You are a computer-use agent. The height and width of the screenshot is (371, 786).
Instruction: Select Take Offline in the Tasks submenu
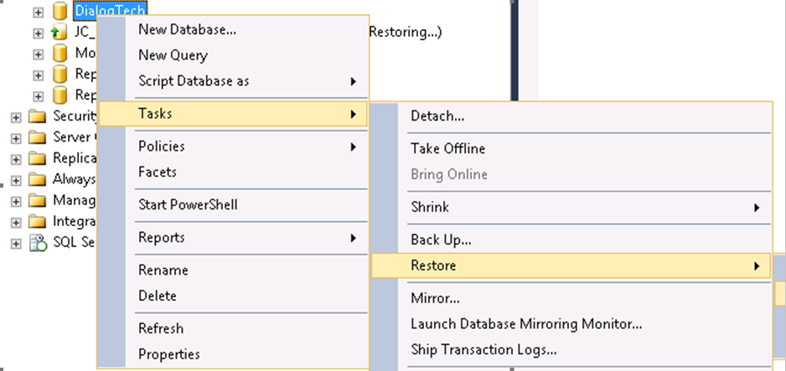(447, 148)
